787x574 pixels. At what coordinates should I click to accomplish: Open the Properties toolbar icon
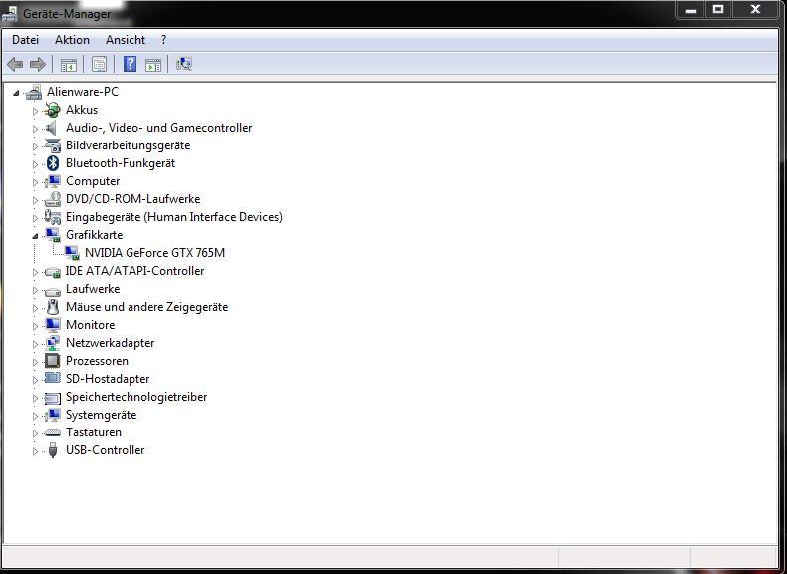pos(99,64)
